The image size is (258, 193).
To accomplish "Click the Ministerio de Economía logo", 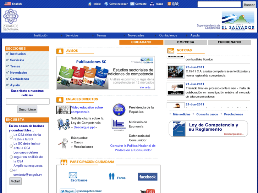I will coord(119,125).
